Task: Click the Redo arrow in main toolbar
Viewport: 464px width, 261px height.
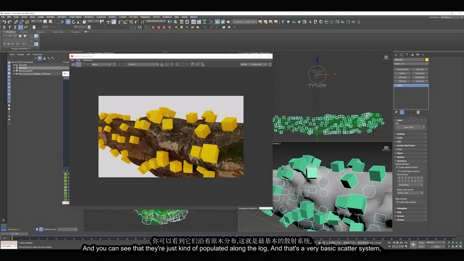Action: [9, 22]
